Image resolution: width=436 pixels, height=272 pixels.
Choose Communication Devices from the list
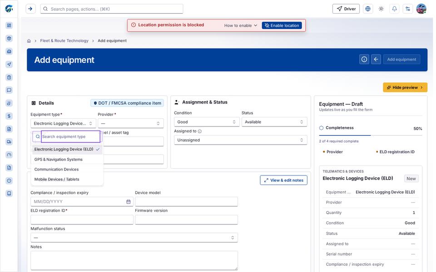click(x=67, y=170)
